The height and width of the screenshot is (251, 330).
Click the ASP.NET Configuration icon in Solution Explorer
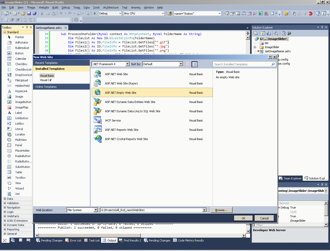289,33
